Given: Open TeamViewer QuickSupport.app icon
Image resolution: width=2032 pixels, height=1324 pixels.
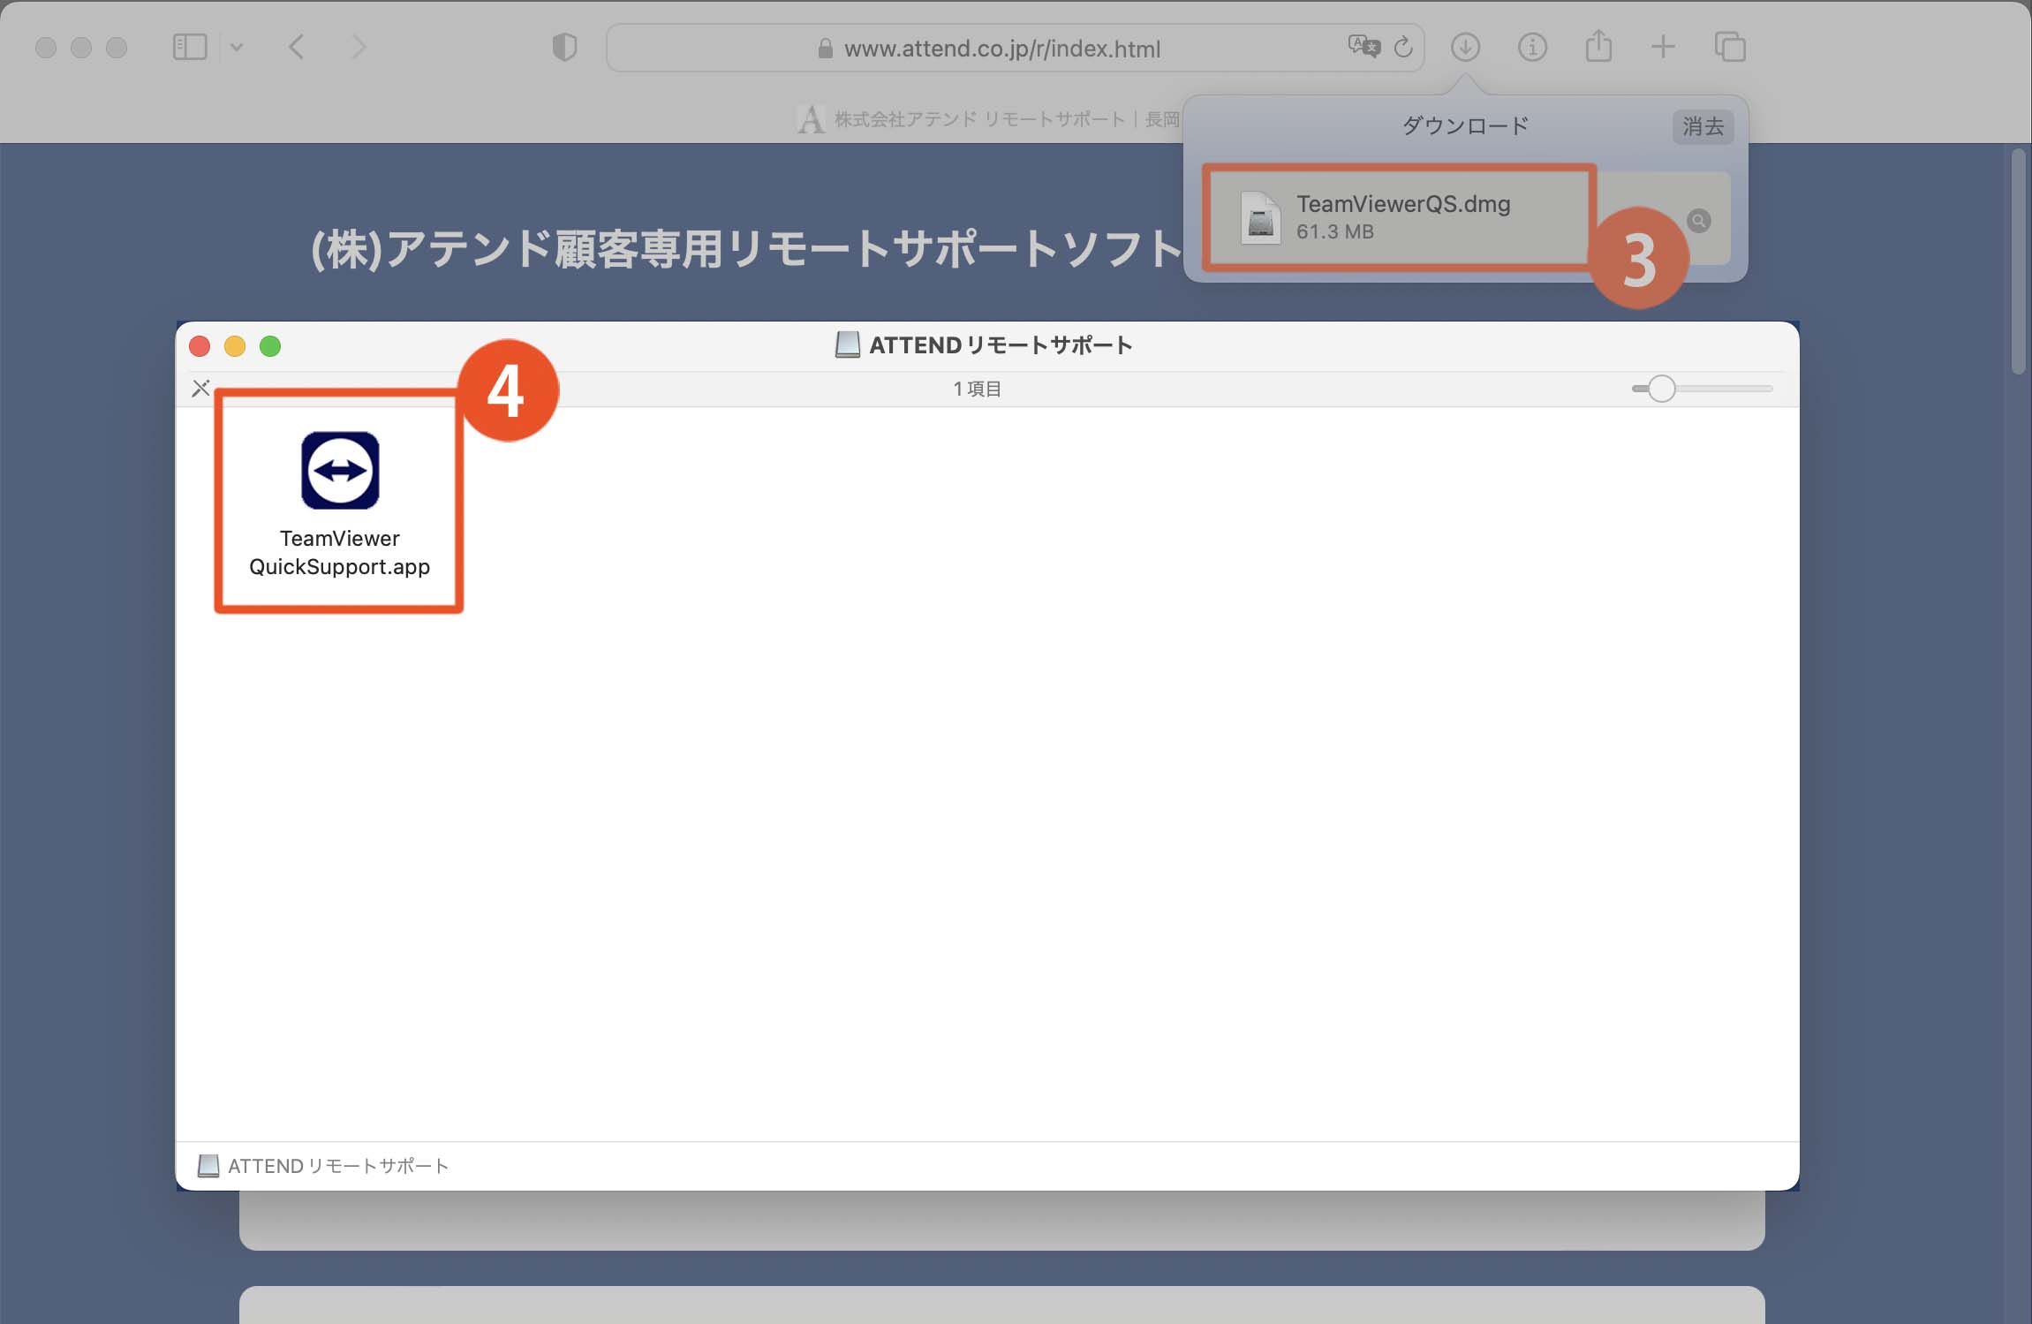Looking at the screenshot, I should [340, 471].
